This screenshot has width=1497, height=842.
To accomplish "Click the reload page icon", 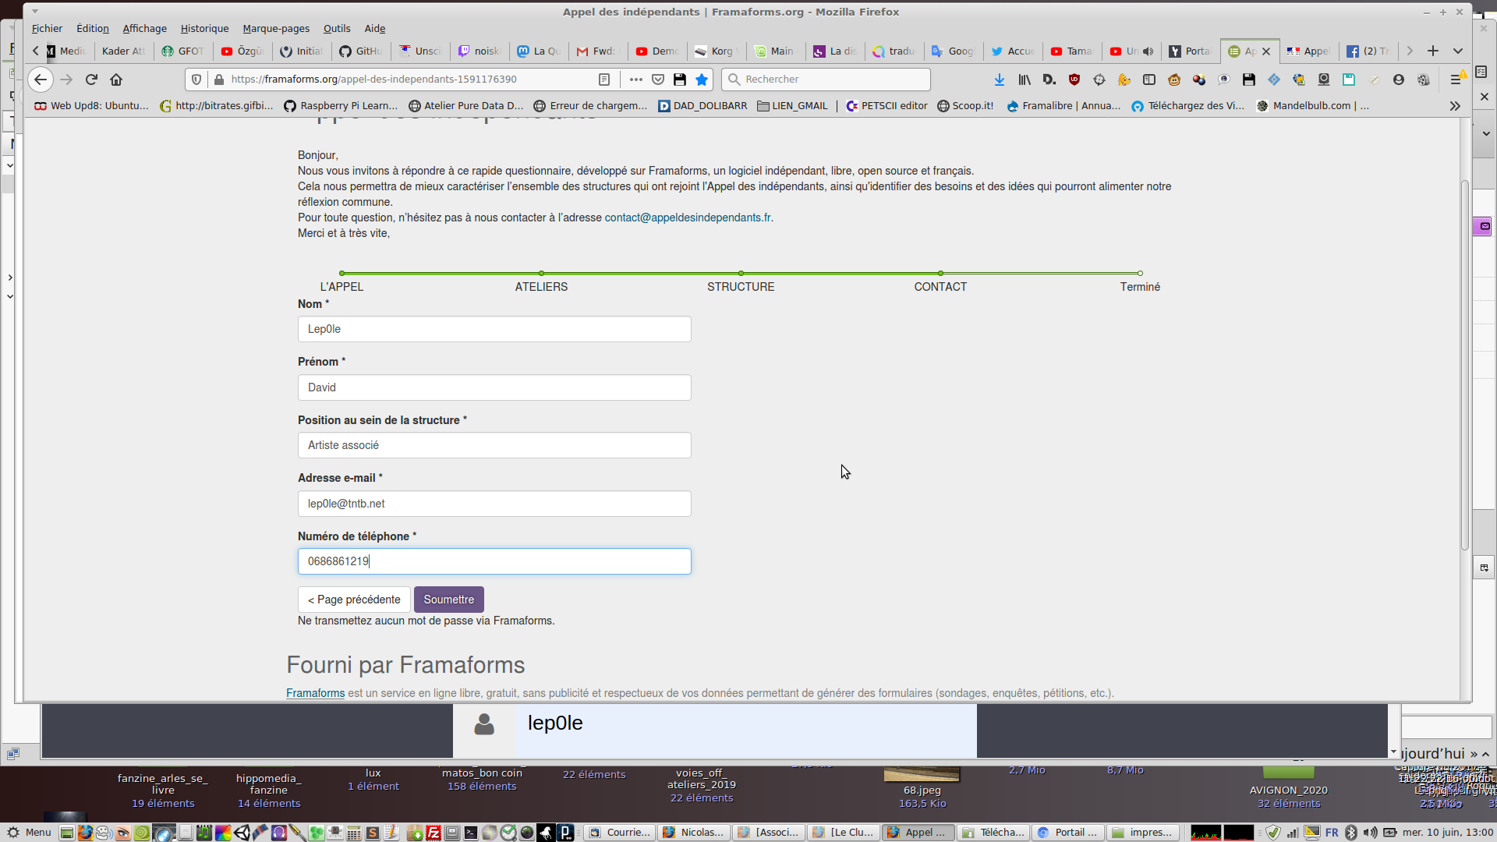I will tap(91, 80).
